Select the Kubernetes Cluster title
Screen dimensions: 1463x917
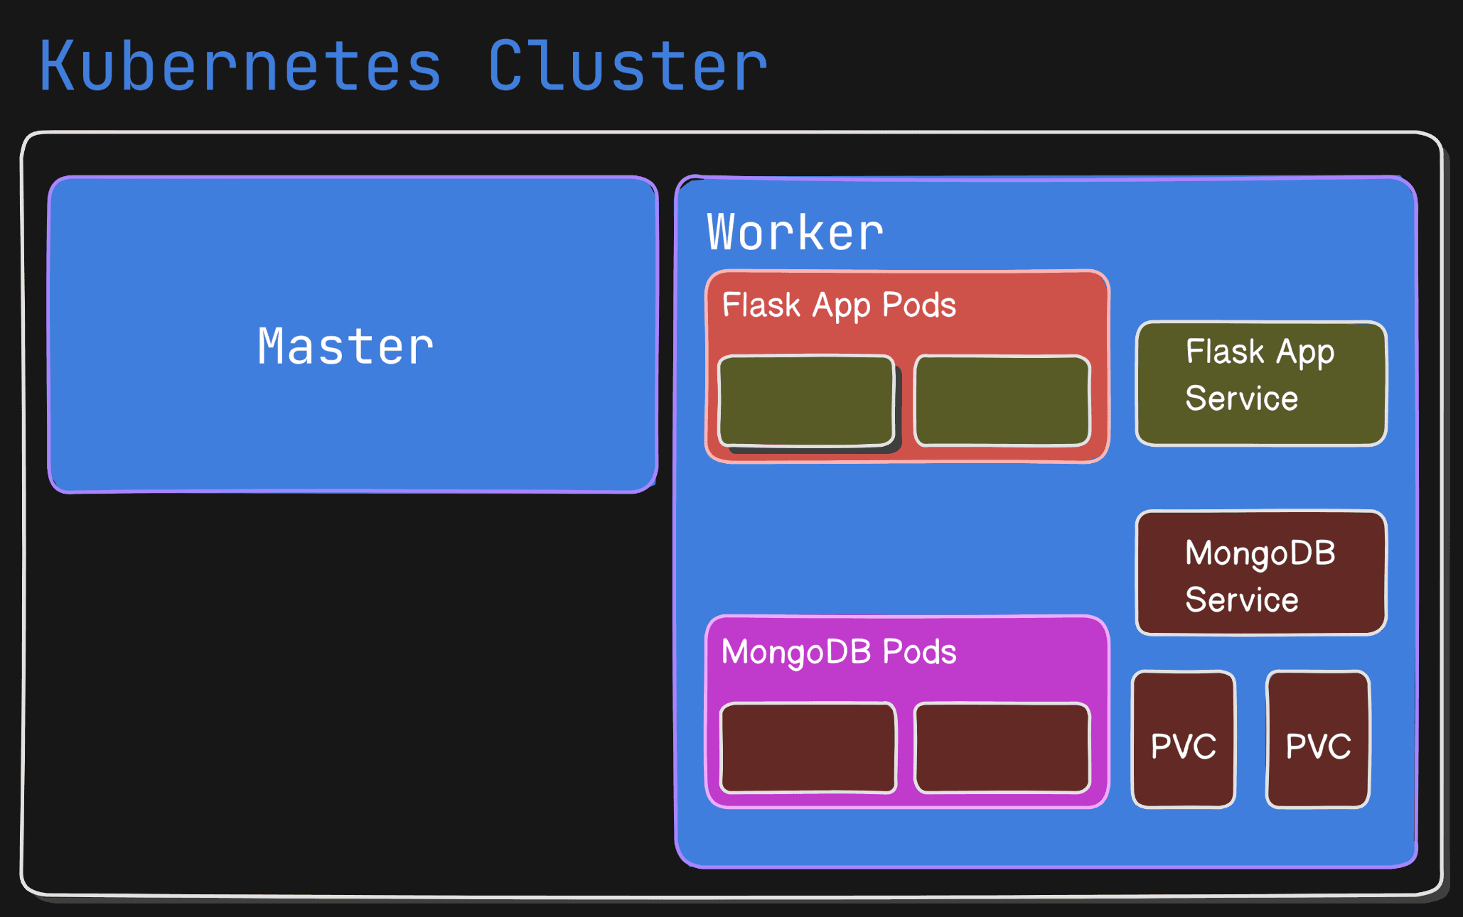(x=402, y=67)
